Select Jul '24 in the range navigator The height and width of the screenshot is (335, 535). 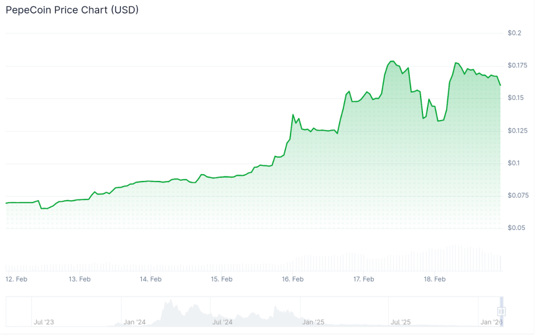(222, 322)
